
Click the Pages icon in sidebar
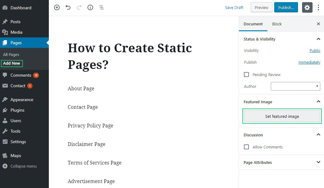click(5, 43)
